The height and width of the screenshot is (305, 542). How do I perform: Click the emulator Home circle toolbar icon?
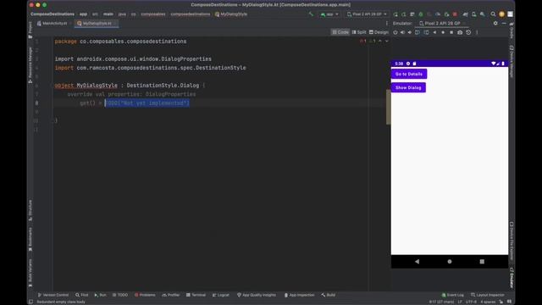point(443,32)
